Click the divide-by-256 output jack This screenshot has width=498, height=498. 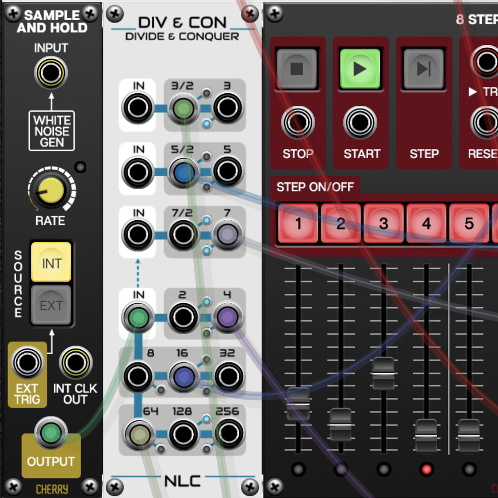click(x=229, y=434)
